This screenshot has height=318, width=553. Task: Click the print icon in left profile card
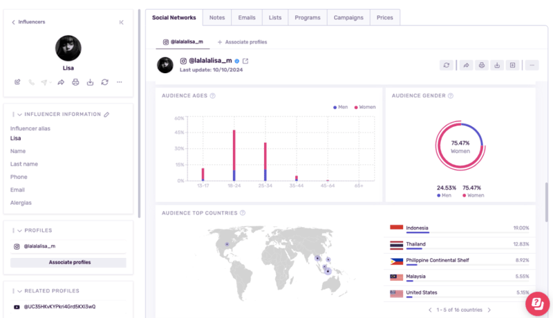75,82
